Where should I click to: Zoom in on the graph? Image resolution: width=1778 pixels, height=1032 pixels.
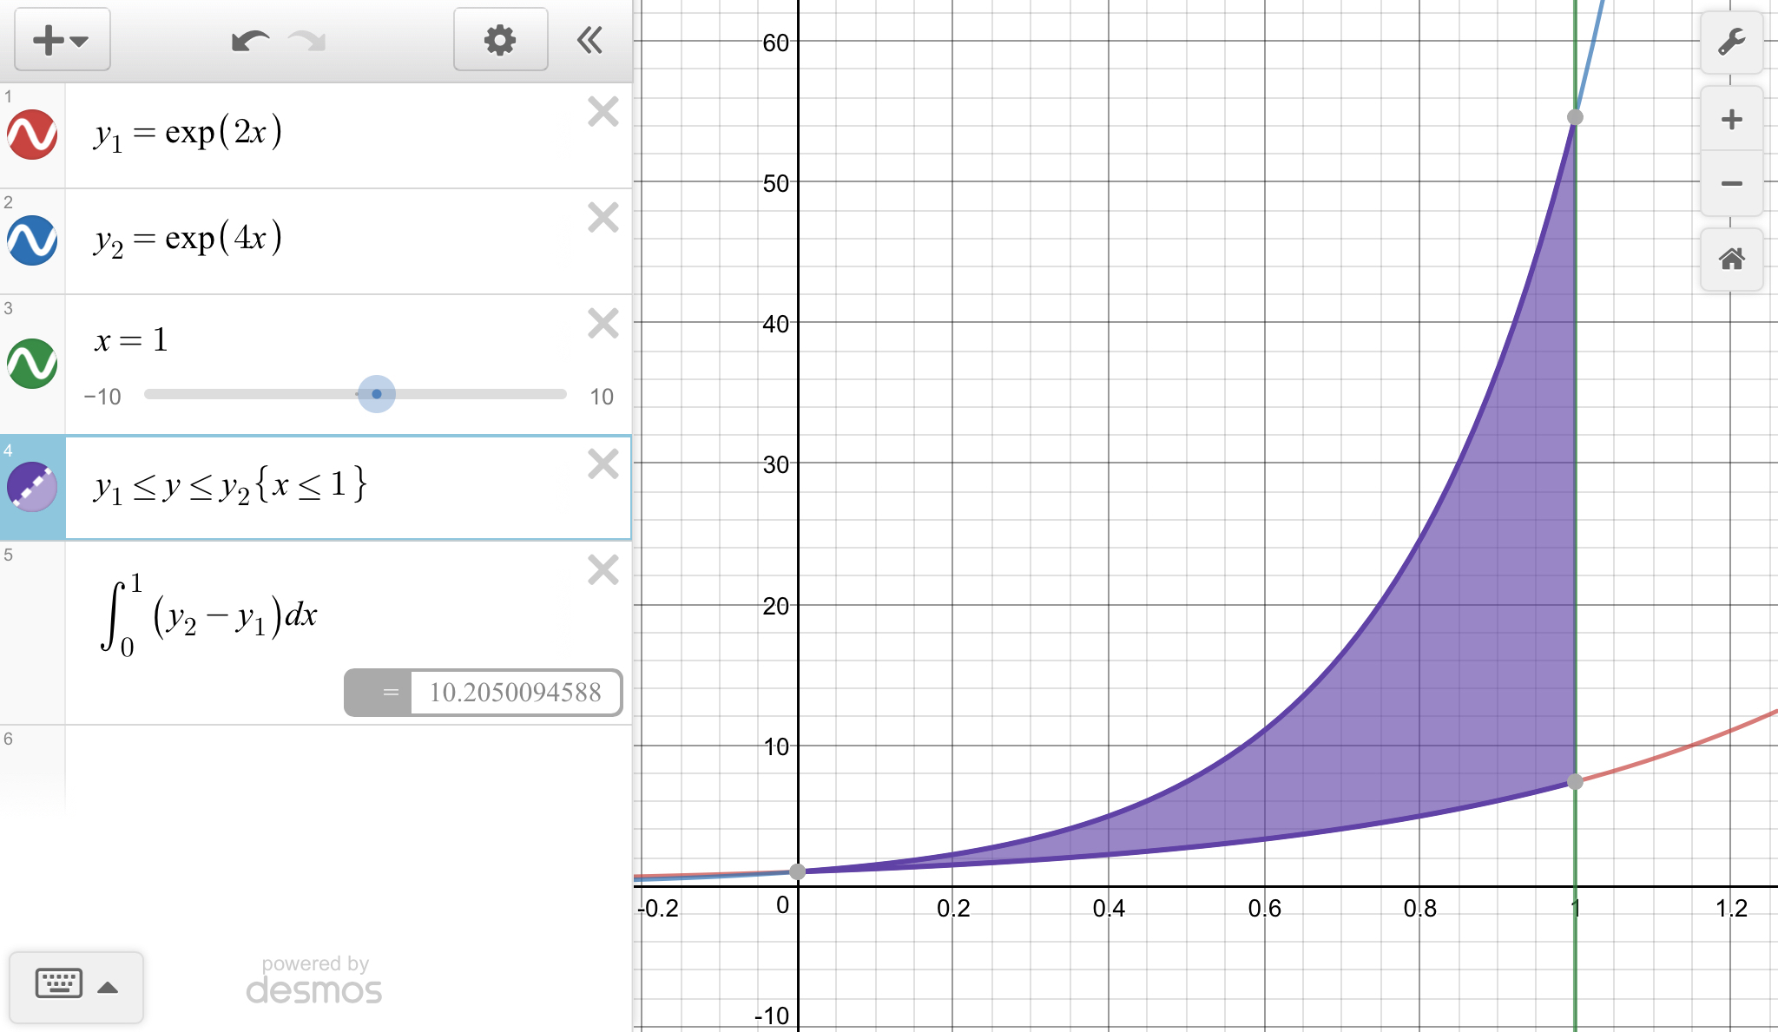coord(1731,120)
